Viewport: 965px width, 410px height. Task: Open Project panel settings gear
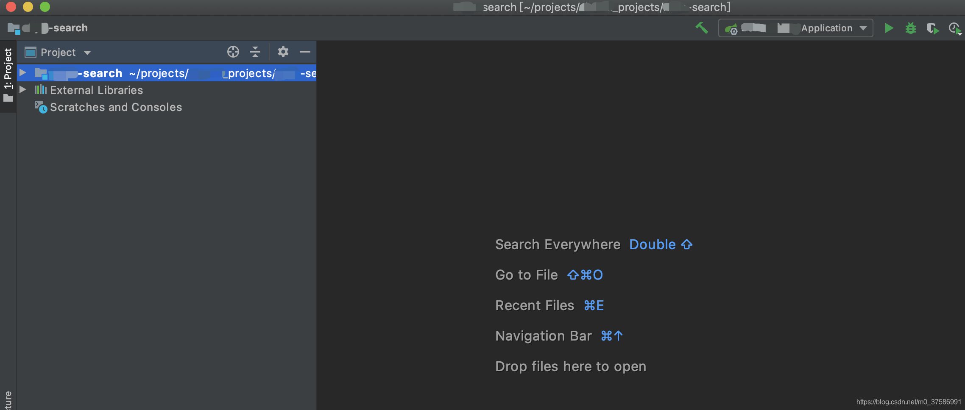coord(283,52)
